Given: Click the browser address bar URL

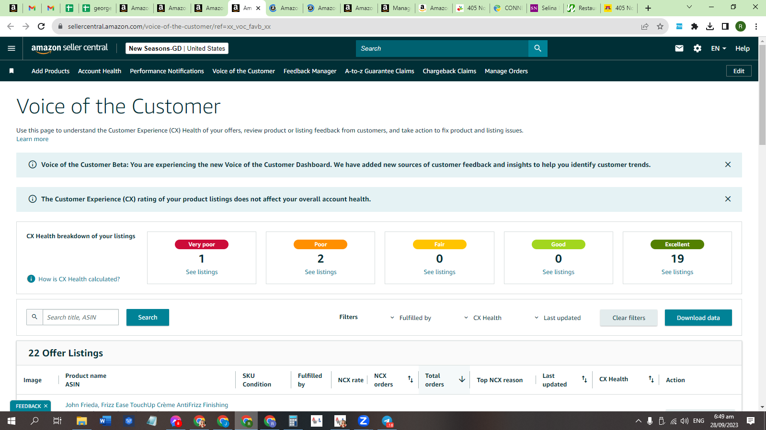Looking at the screenshot, I should coord(169,26).
